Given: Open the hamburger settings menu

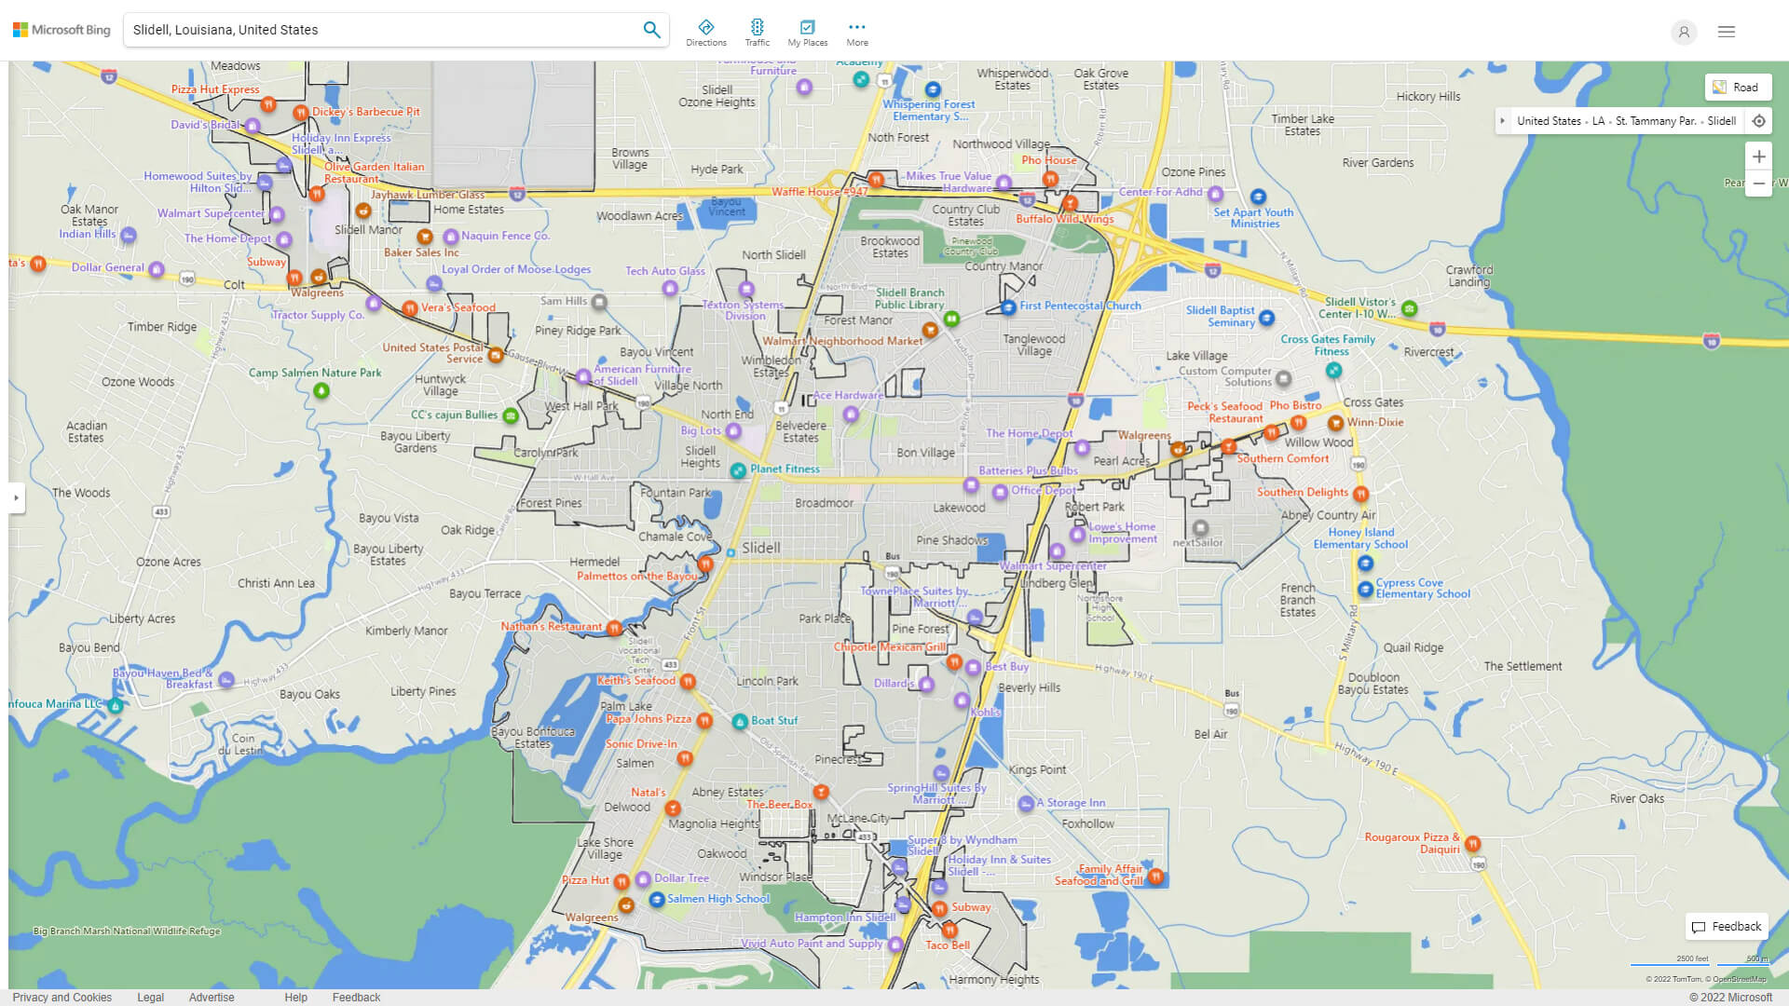Looking at the screenshot, I should 1727,32.
